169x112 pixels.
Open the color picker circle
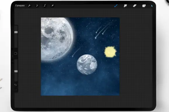[152, 6]
